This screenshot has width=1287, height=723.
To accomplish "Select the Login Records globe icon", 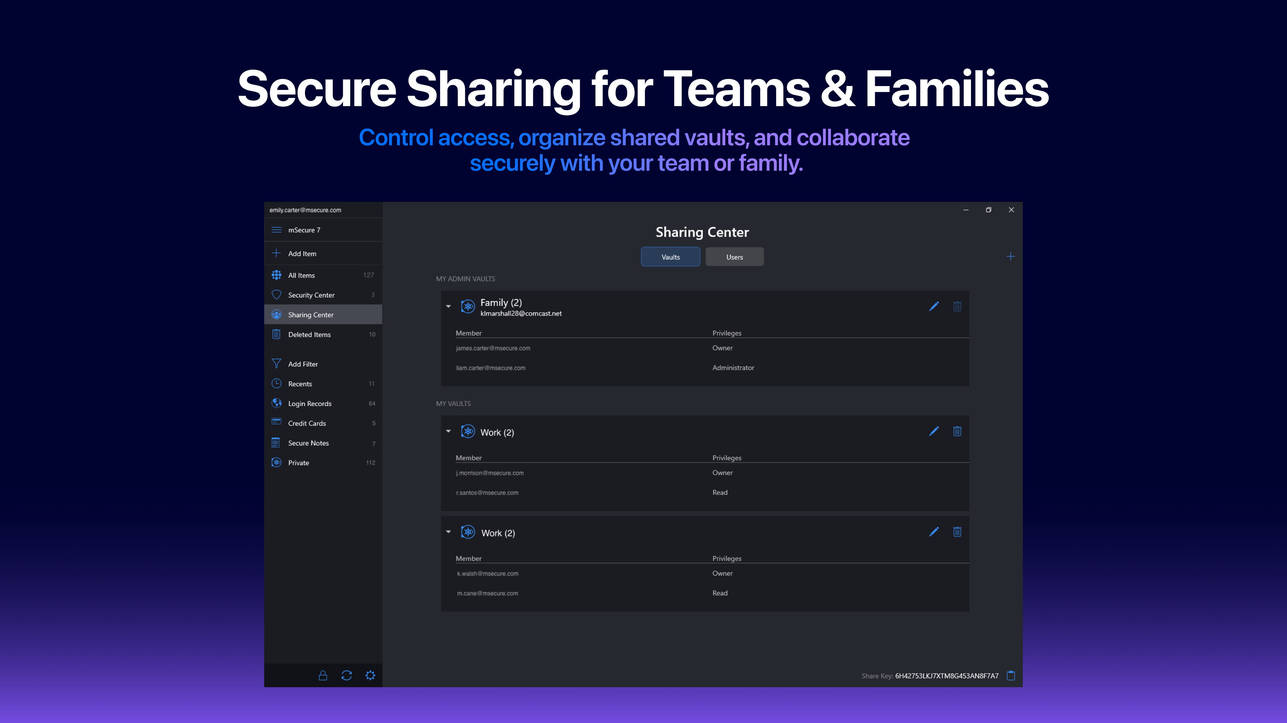I will 276,403.
